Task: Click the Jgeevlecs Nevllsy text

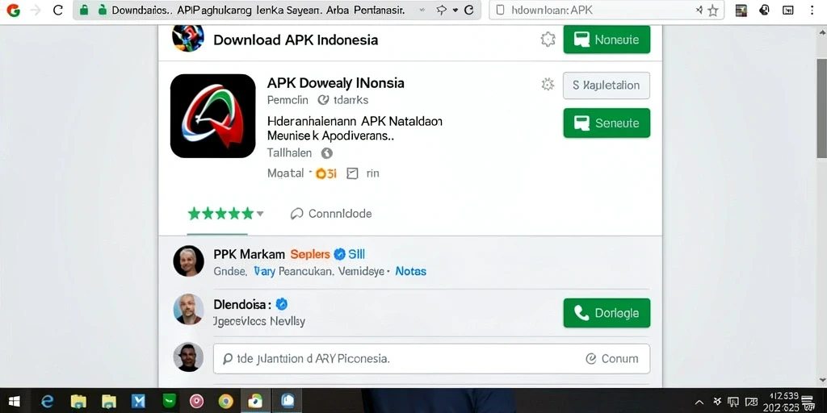Action: click(x=258, y=321)
